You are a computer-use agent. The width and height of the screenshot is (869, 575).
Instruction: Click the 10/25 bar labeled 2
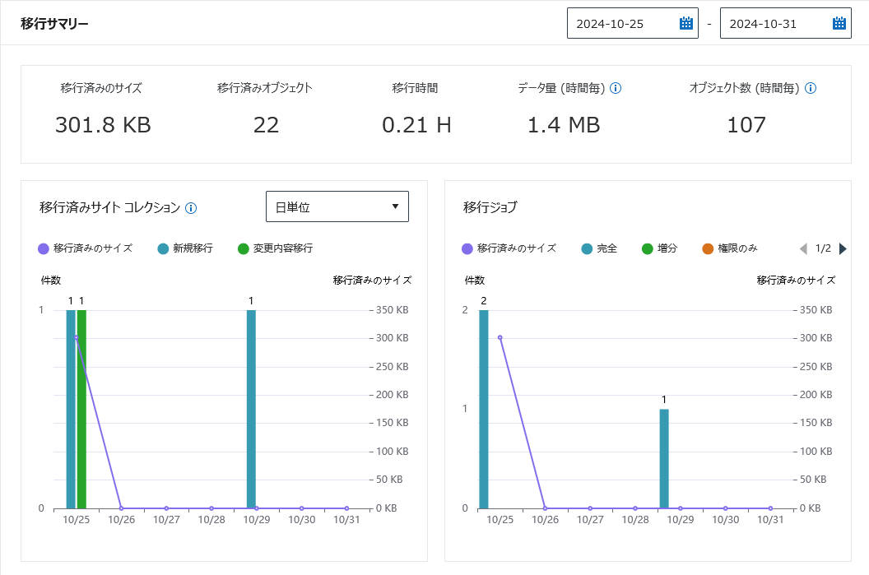[483, 409]
